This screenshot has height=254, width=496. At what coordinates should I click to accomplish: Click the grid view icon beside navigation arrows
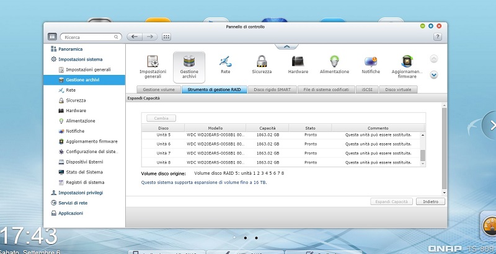[x=166, y=37]
